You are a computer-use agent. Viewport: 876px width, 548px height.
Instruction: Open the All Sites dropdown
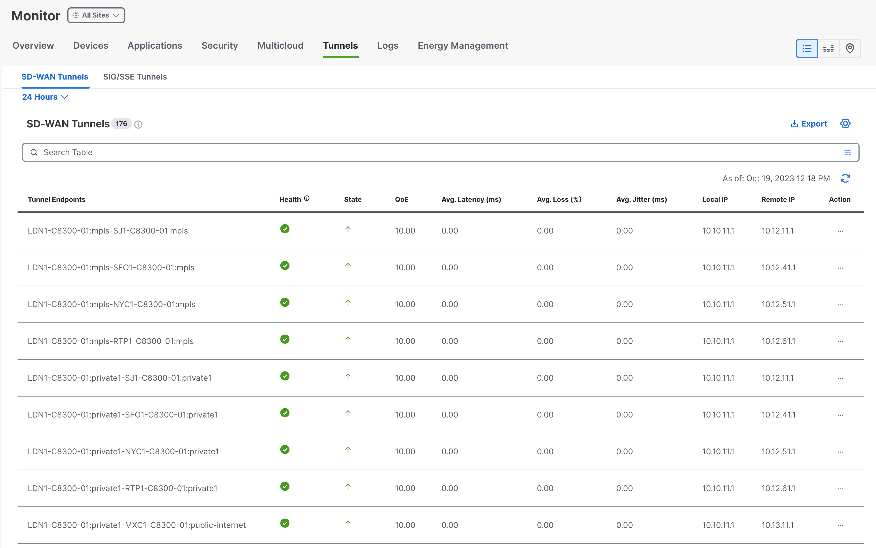click(96, 15)
